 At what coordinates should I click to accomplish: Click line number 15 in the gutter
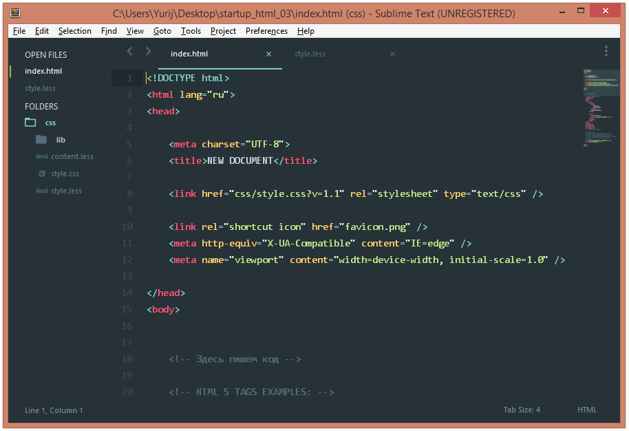pyautogui.click(x=127, y=309)
